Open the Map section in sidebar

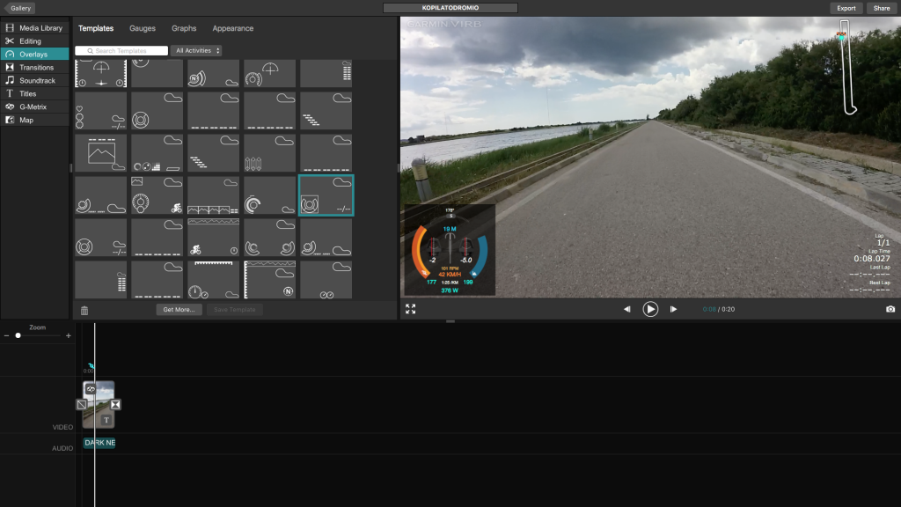34,120
